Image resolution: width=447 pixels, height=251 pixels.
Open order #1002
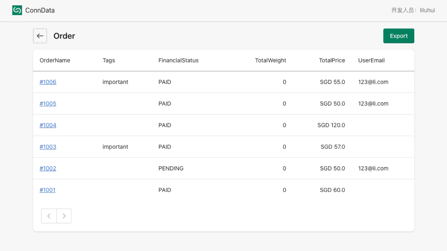click(48, 168)
